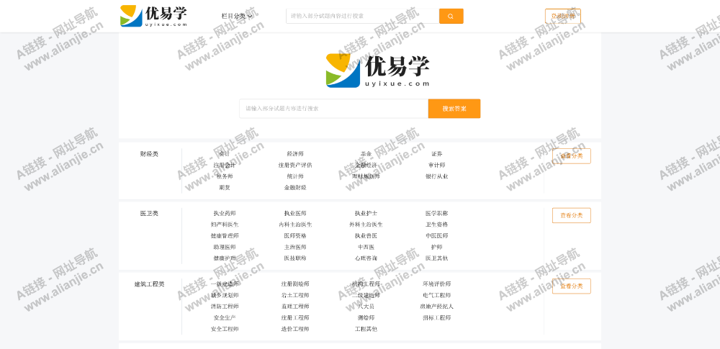Click 查看分类 button for 财经类
Viewport: 720px width, 349px height.
click(x=571, y=156)
